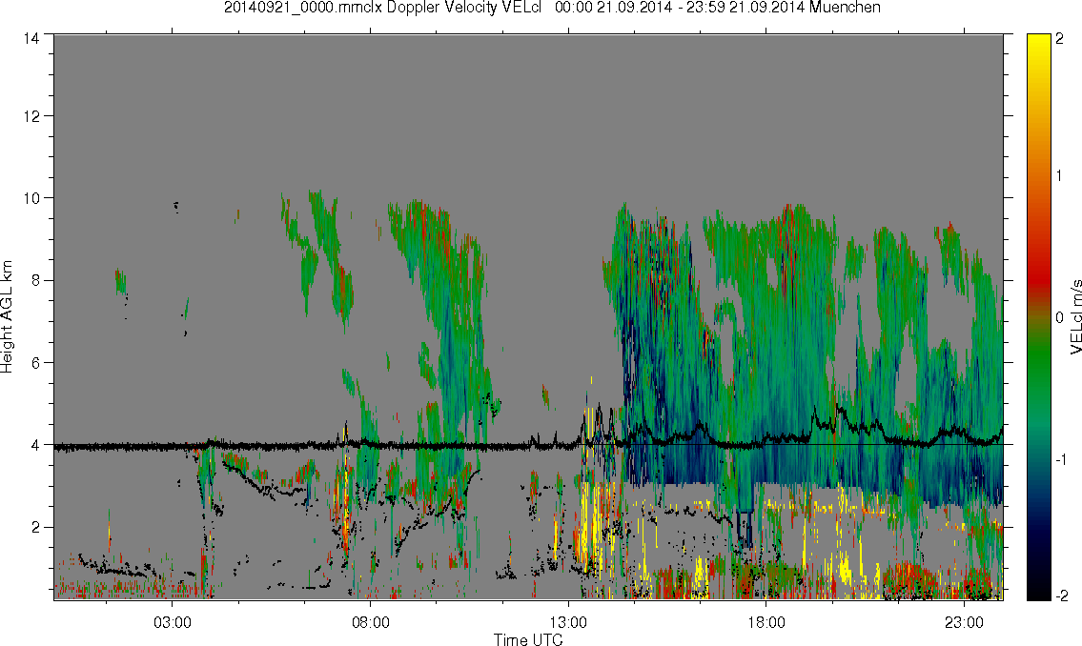Viewport: 1082px width, 646px height.
Task: Click the colorbar value 0
Action: (x=1059, y=318)
